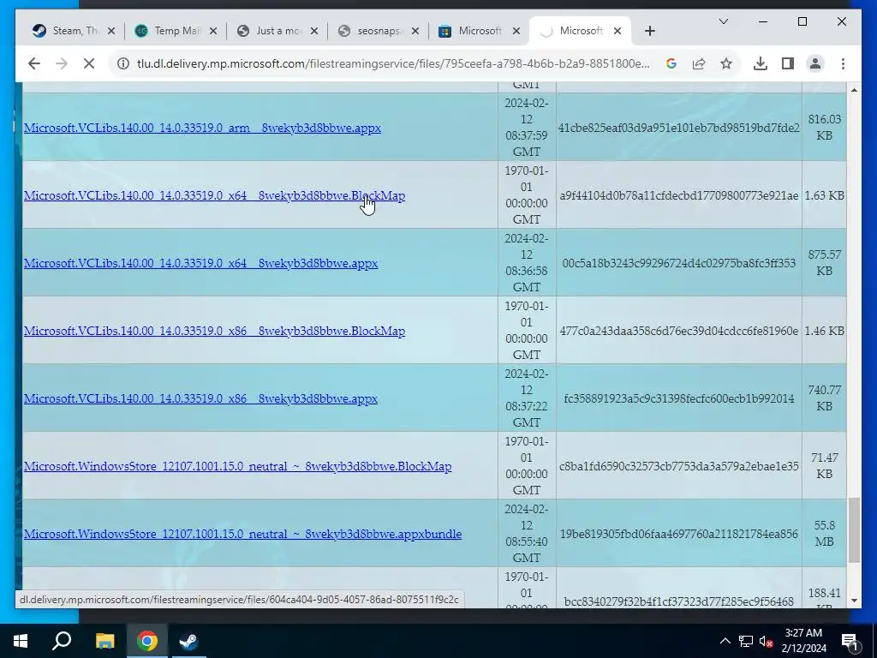Select hash 41cbe825eaf03d9a951e101eb7bd98519bd7fde2
877x658 pixels.
[678, 129]
